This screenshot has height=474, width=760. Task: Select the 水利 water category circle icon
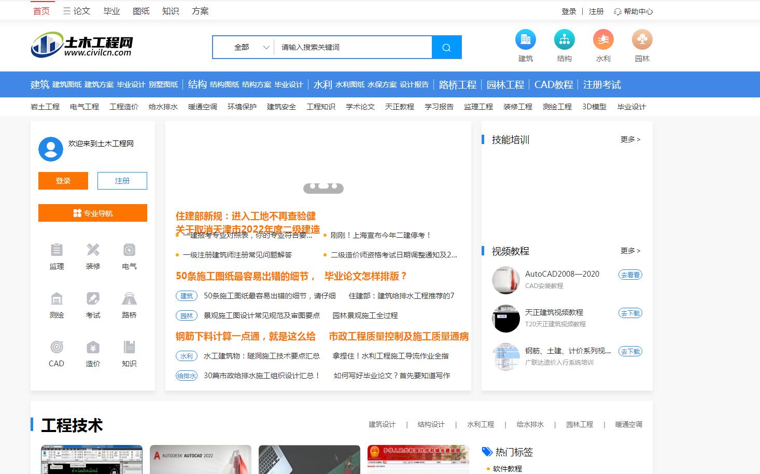point(603,38)
